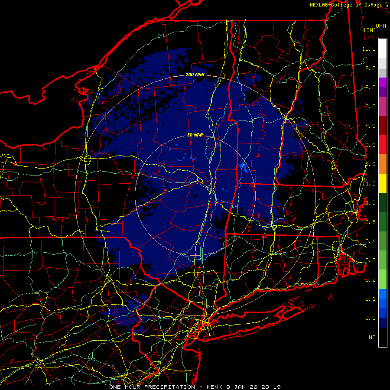390x390 pixels.
Task: Select the bright magenta legend swatch
Action: pyautogui.click(x=383, y=82)
